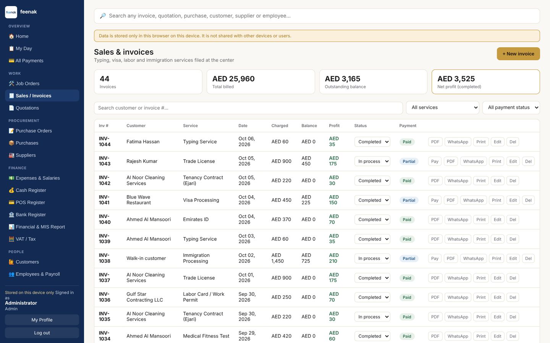Screen dimensions: 550x343
Task: Click the customer or invoice search box
Action: pyautogui.click(x=248, y=108)
